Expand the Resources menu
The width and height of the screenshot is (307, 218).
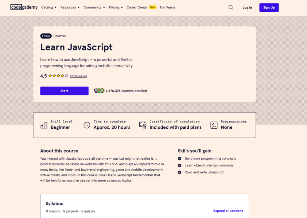click(70, 7)
